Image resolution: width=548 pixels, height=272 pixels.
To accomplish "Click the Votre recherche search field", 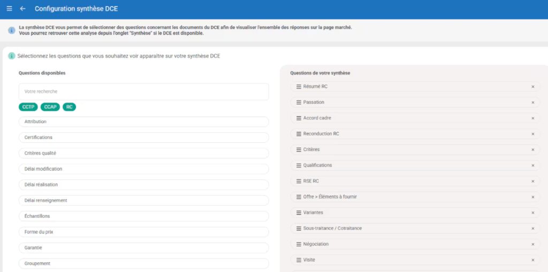I will click(x=143, y=92).
